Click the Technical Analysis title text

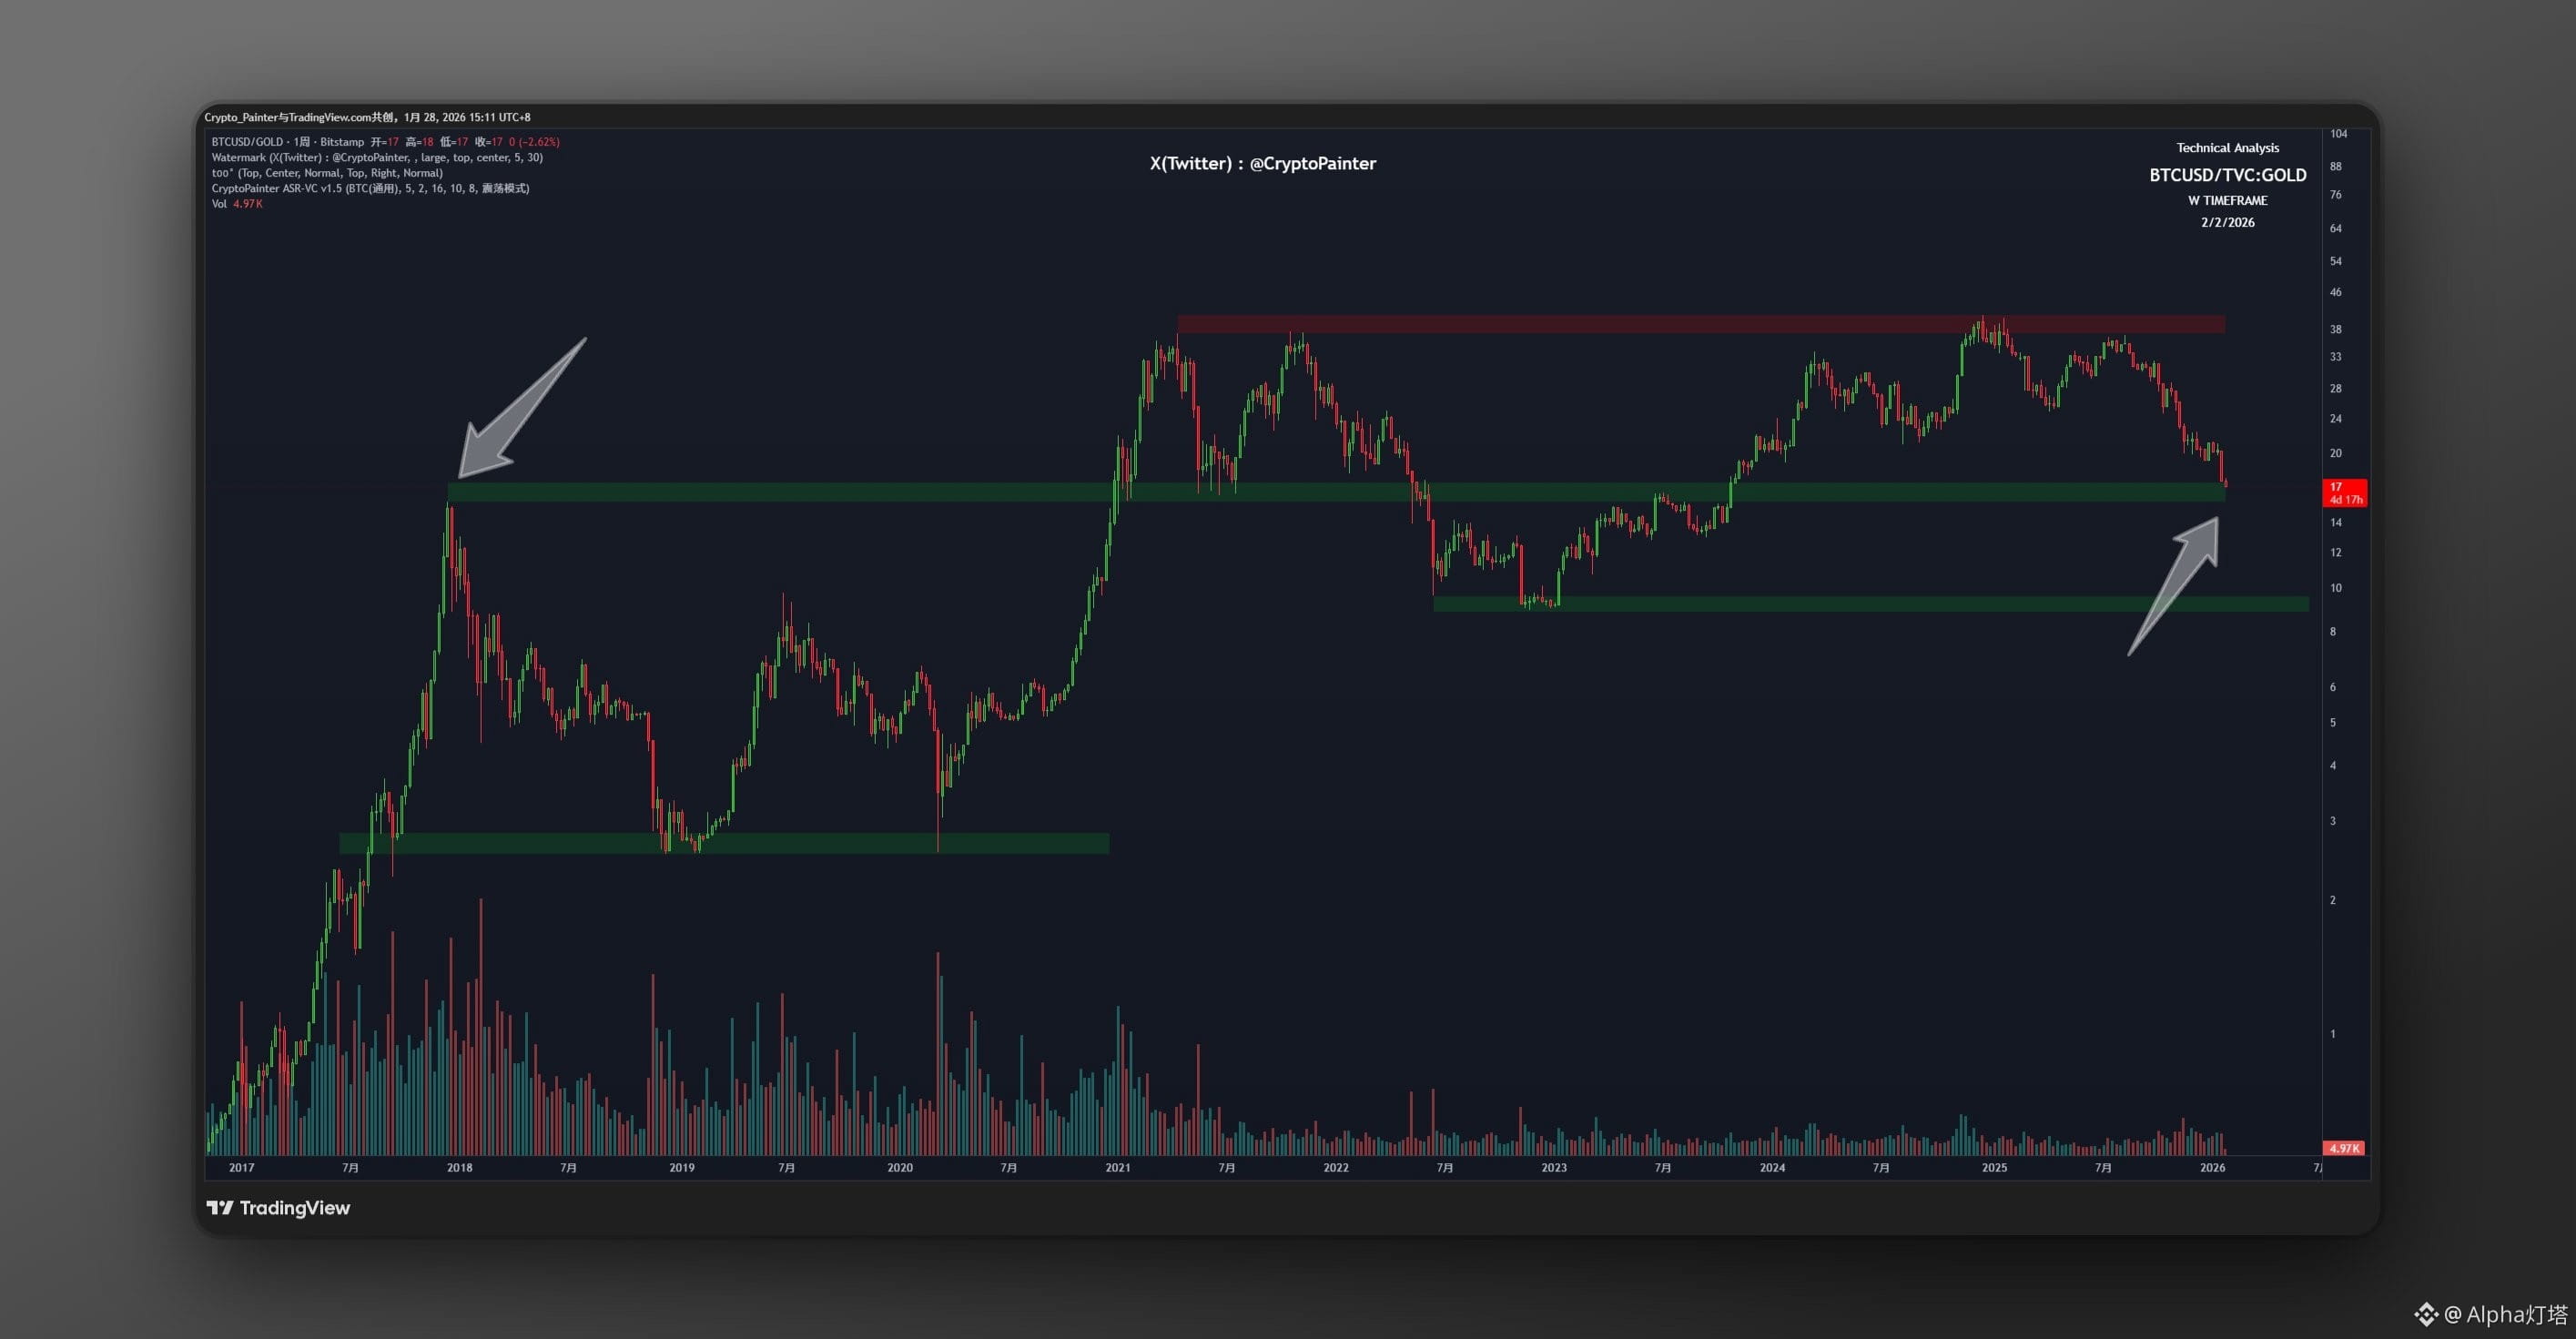pos(2227,148)
